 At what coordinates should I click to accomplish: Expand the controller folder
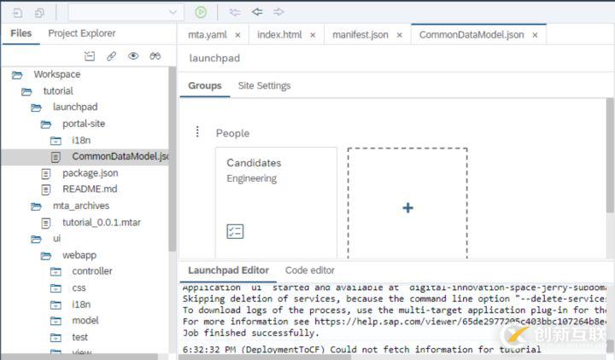[56, 271]
